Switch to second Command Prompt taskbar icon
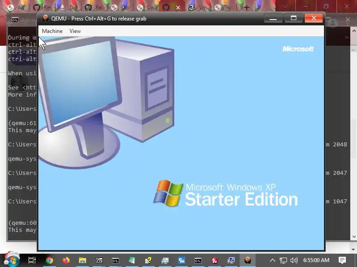Viewport: 357px width, 267px height. (x=198, y=260)
